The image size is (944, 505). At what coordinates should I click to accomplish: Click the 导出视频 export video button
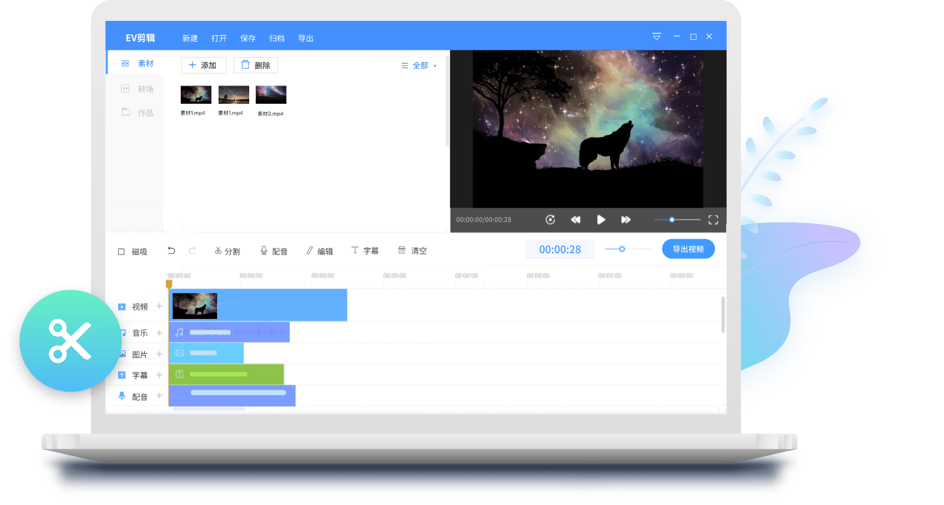point(688,249)
